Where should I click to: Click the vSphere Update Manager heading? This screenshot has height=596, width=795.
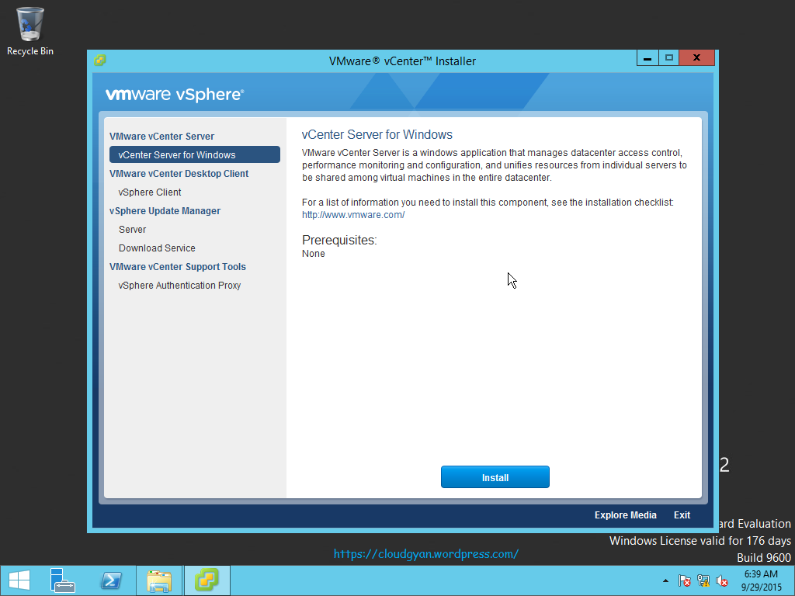165,211
